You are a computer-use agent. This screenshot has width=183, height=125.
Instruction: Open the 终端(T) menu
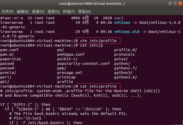(x=69, y=12)
